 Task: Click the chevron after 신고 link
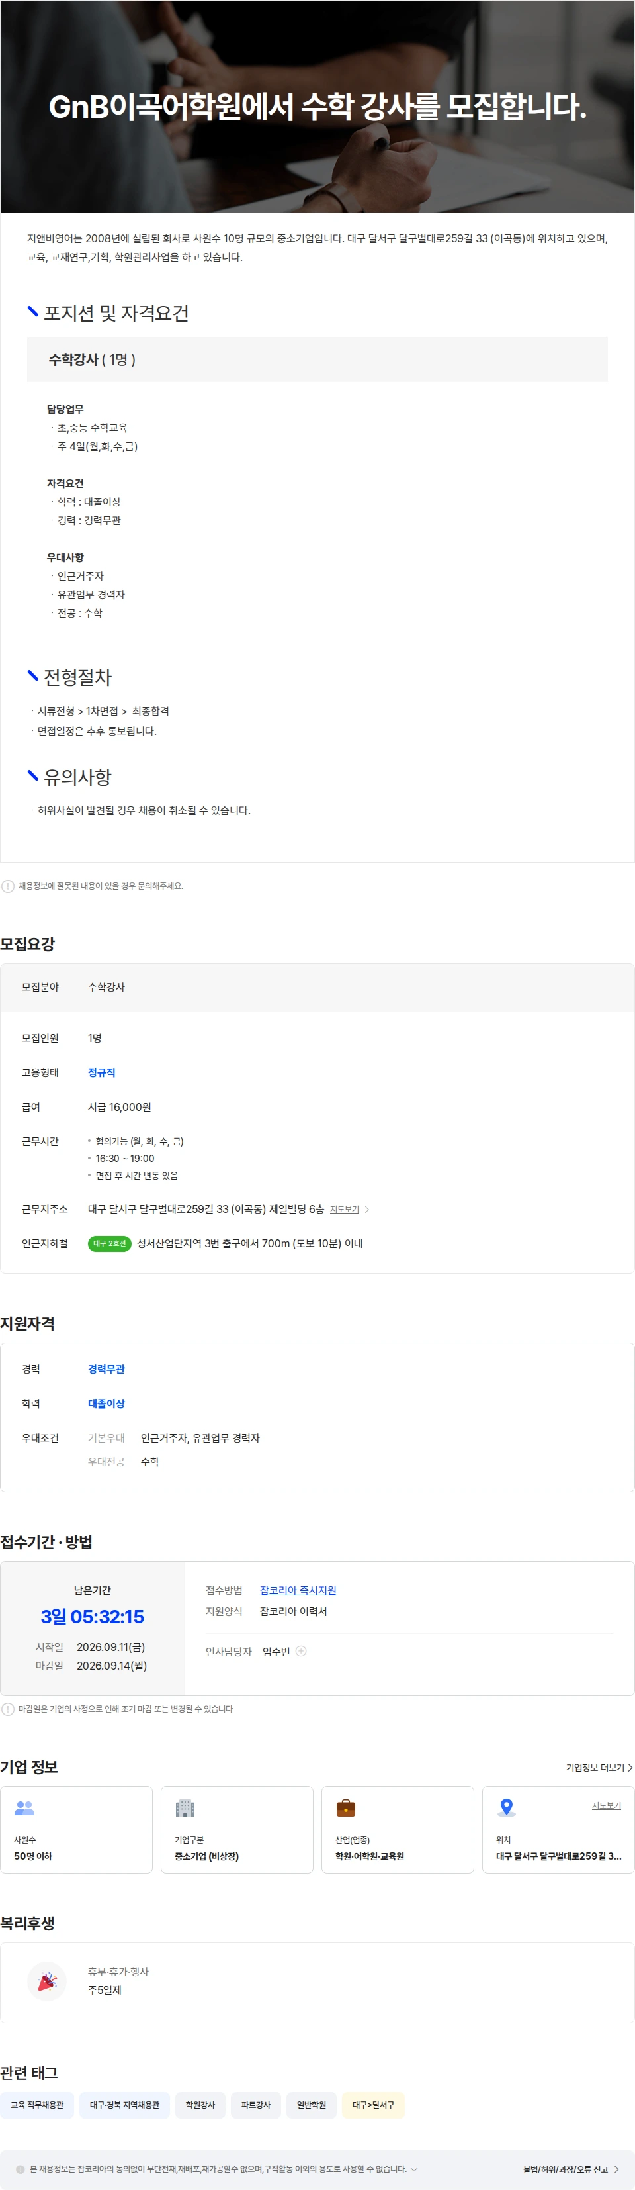pyautogui.click(x=615, y=2169)
